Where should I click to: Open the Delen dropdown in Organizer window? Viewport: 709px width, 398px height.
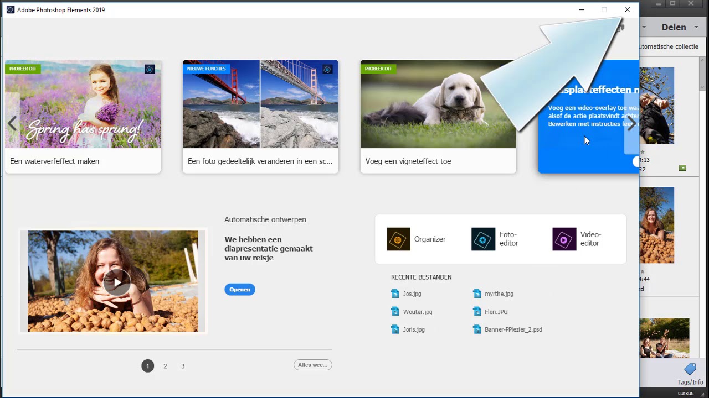679,27
